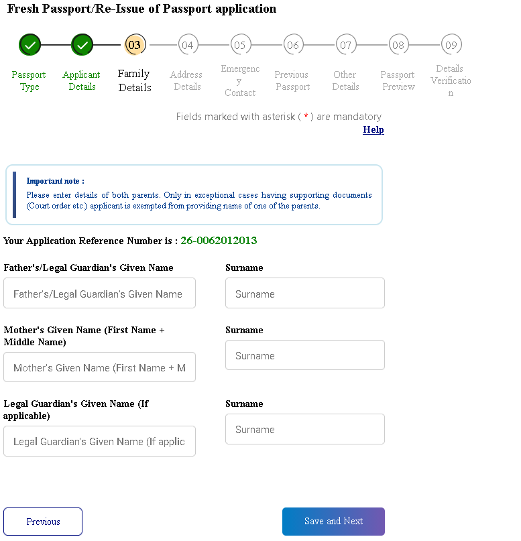Focus the Mother's Given Name input field
This screenshot has height=541, width=521.
click(99, 367)
